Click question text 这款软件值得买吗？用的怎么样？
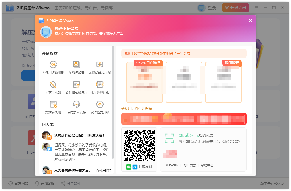Image resolution: width=291 pixels, height=191 pixels. click(79, 136)
